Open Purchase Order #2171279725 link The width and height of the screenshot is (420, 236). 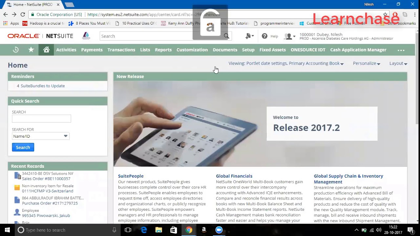[50, 203]
